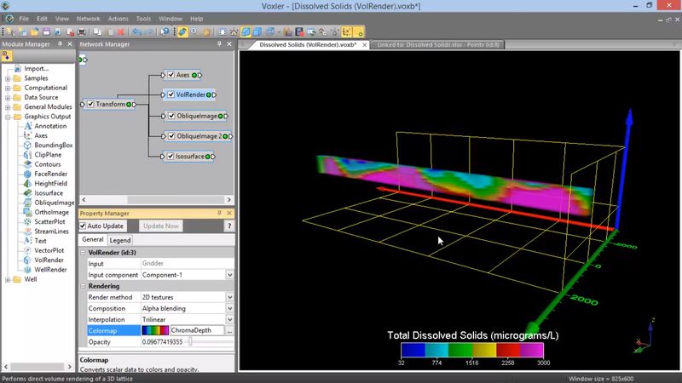682x383 pixels.
Task: Click the Undo arrow in the toolbar
Action: [136, 31]
